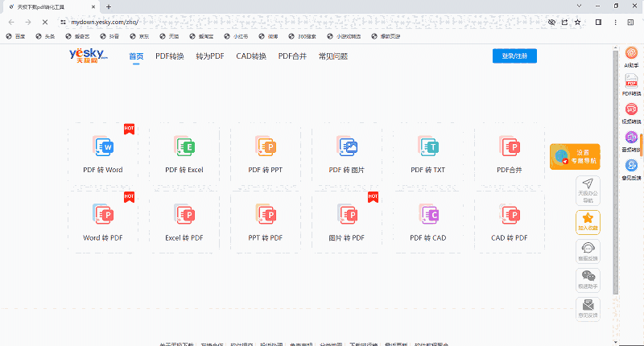This screenshot has width=644, height=346.
Task: Open the Excel 转 PDF converter
Action: (x=184, y=222)
